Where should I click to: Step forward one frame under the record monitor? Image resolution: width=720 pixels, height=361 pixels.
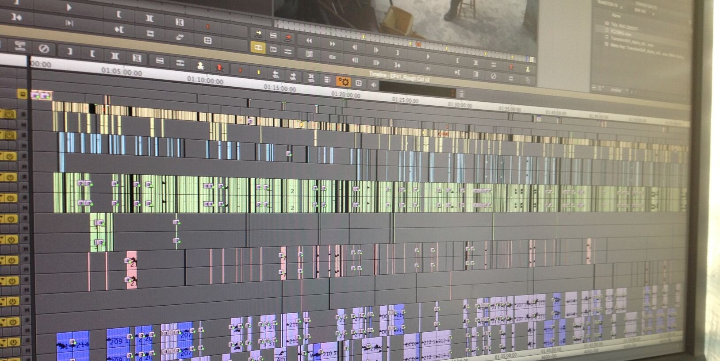click(376, 50)
